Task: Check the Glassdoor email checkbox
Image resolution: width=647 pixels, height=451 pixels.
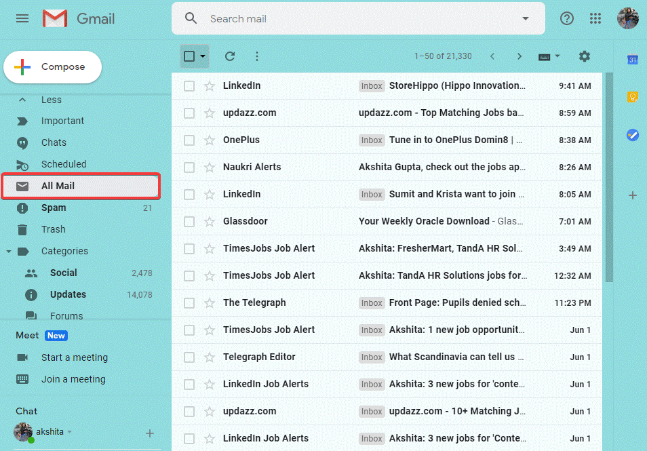Action: pos(189,222)
